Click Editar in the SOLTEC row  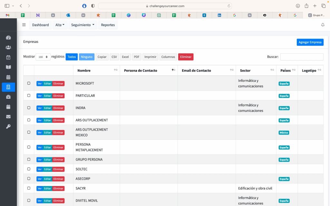coord(48,169)
